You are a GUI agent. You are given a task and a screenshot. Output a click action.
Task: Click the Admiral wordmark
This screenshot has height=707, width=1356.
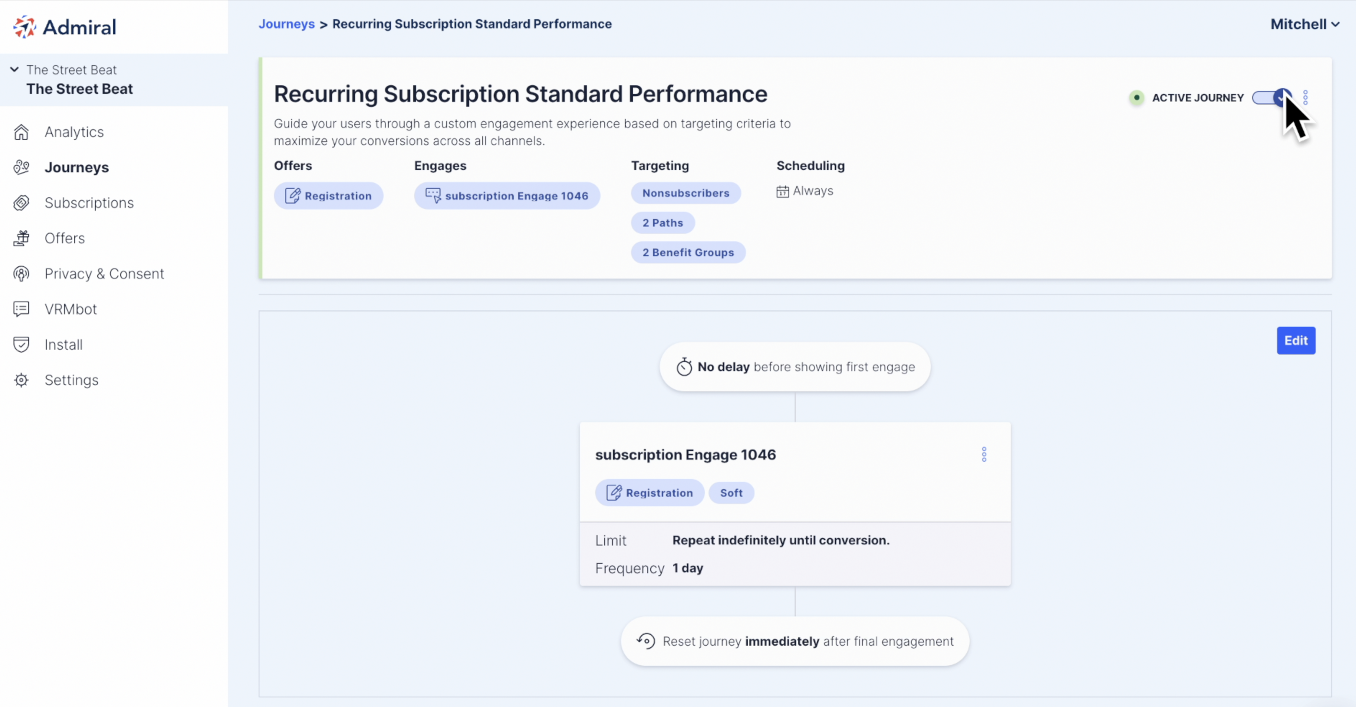tap(79, 27)
